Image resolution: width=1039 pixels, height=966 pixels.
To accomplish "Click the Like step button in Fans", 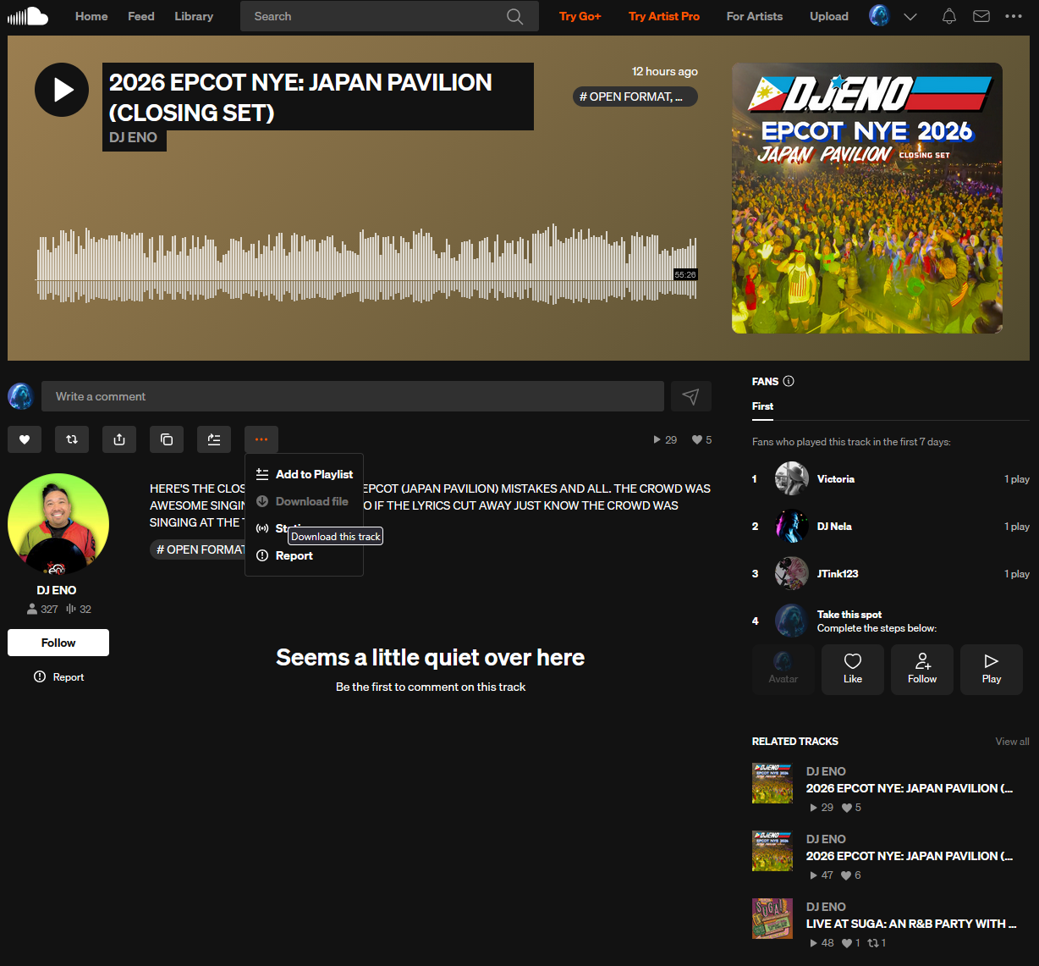I will (853, 670).
